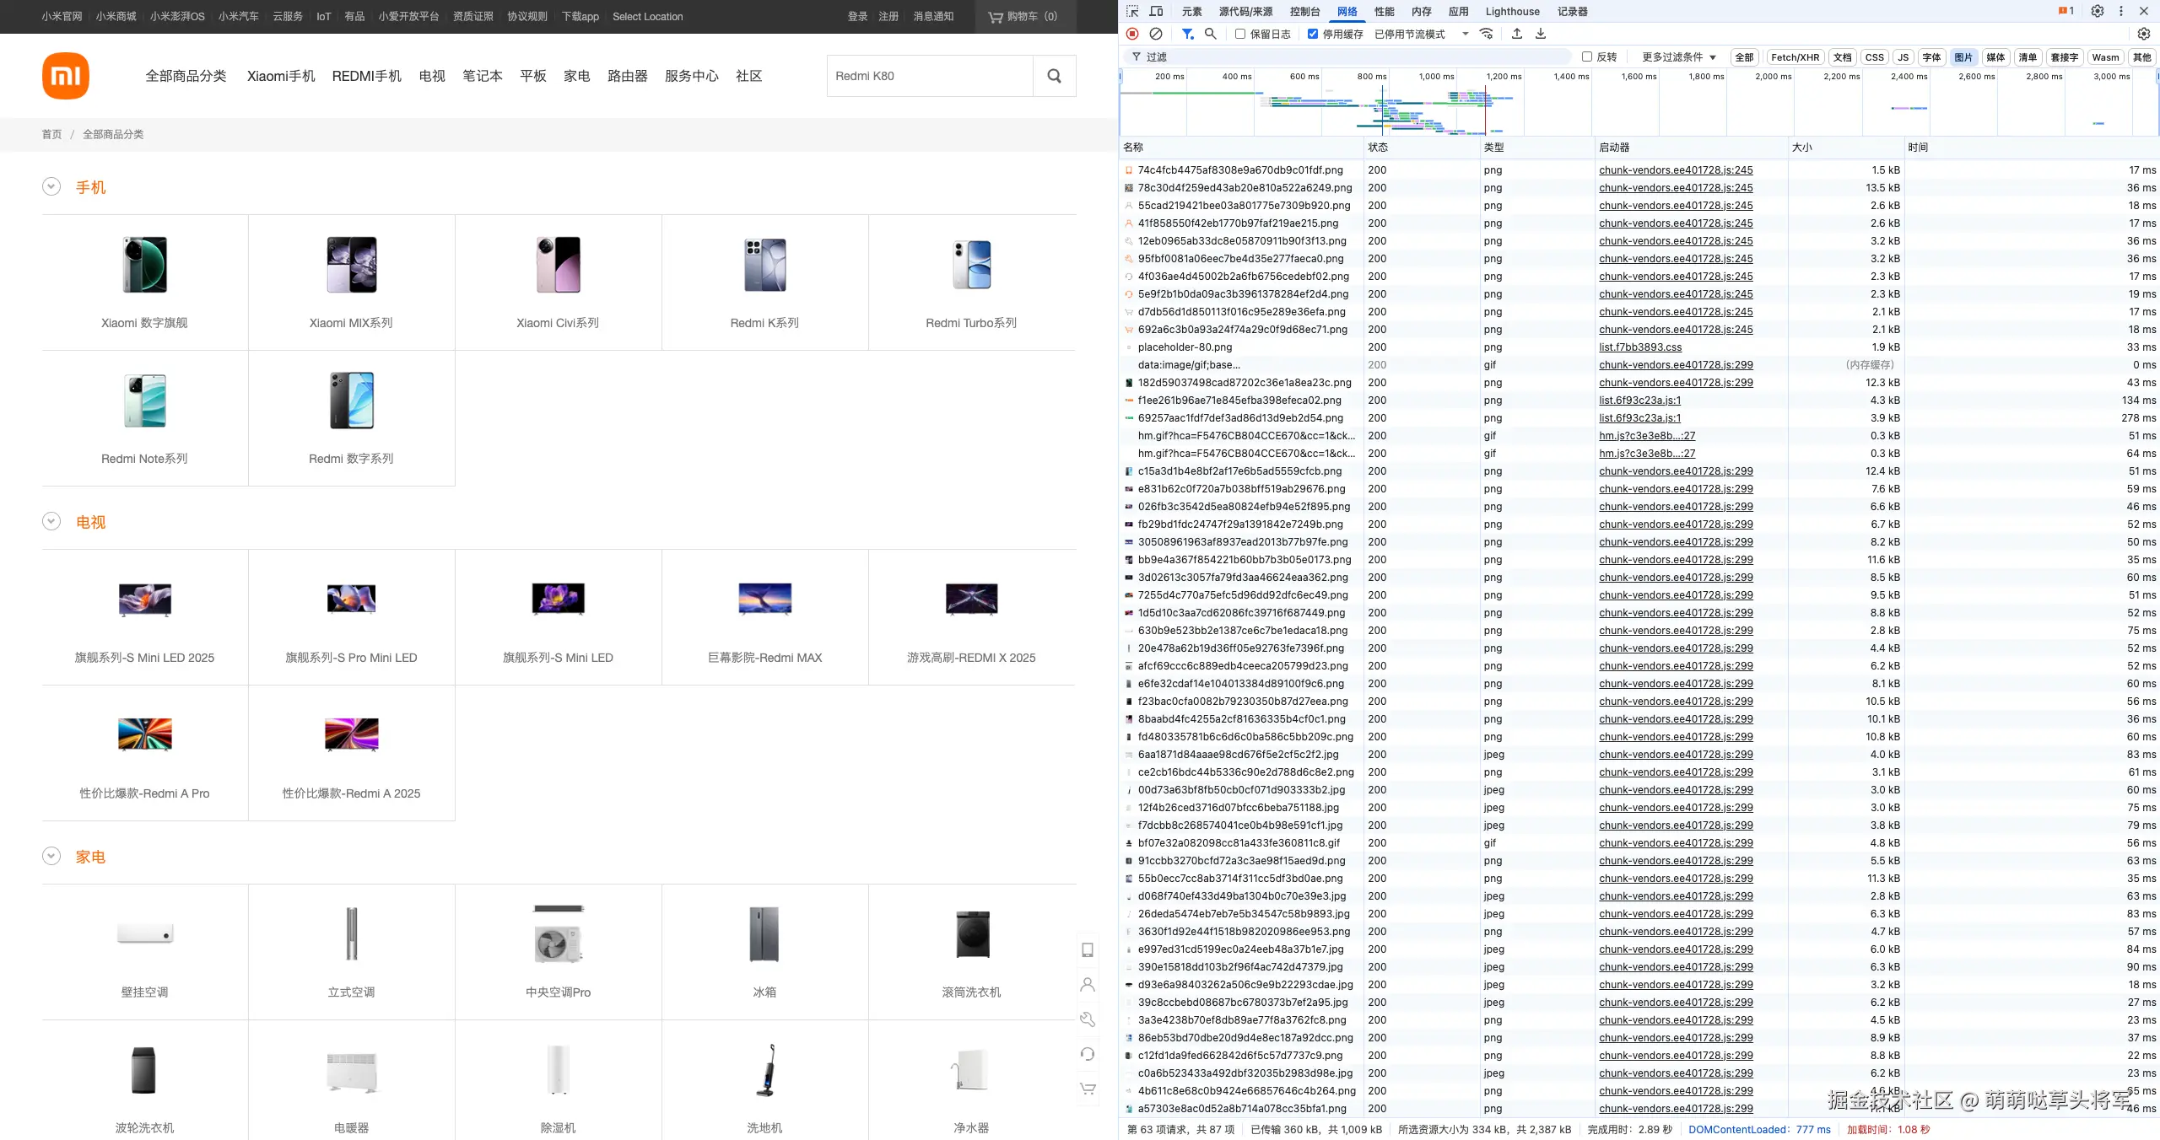
Task: Clear the network log
Action: point(1156,34)
